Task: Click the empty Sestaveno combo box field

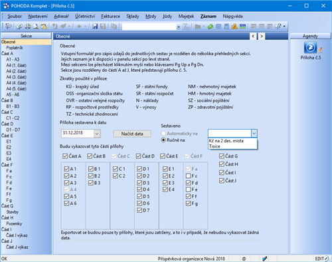Action: click(230, 134)
